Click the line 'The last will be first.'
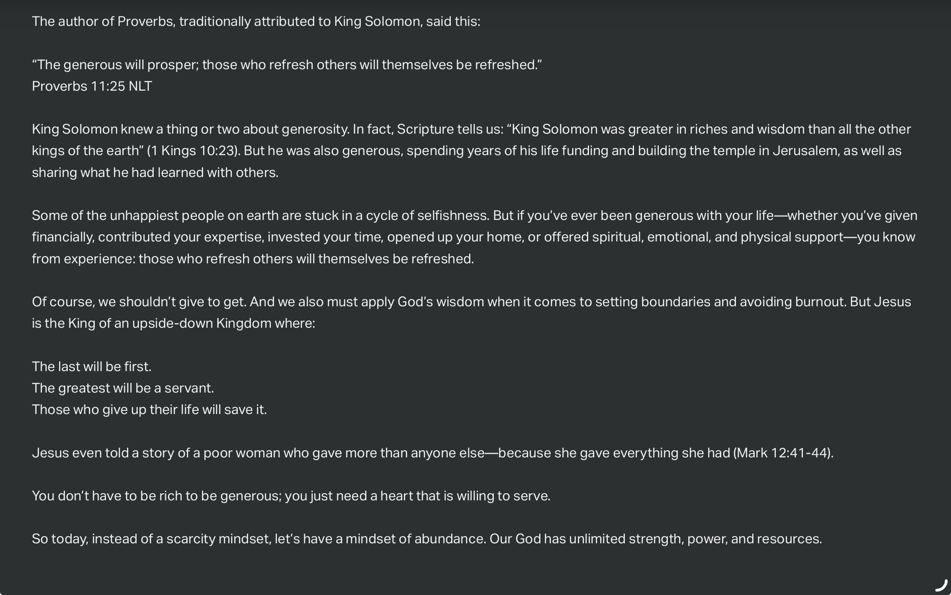Viewport: 951px width, 595px height. click(92, 366)
